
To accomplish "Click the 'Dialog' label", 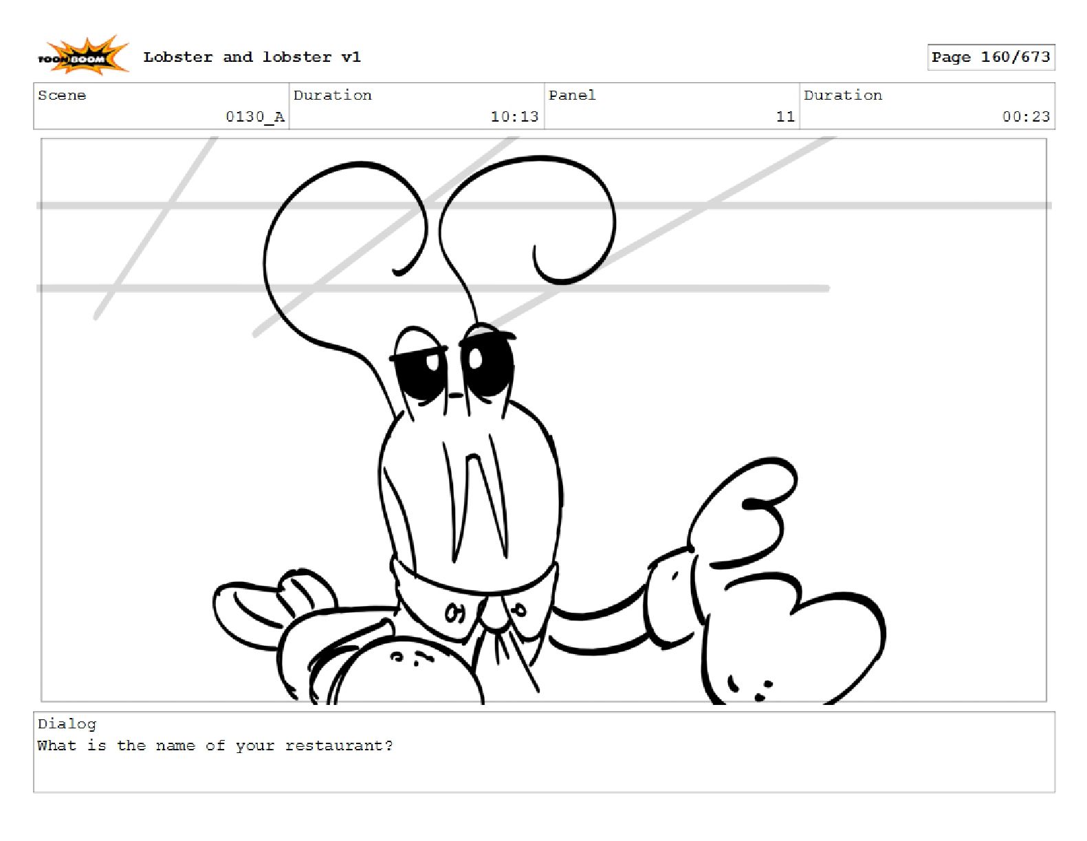I will click(x=67, y=724).
